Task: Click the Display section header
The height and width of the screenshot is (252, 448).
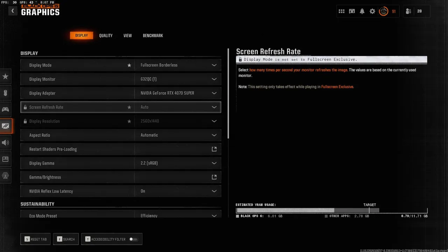Action: (x=29, y=53)
